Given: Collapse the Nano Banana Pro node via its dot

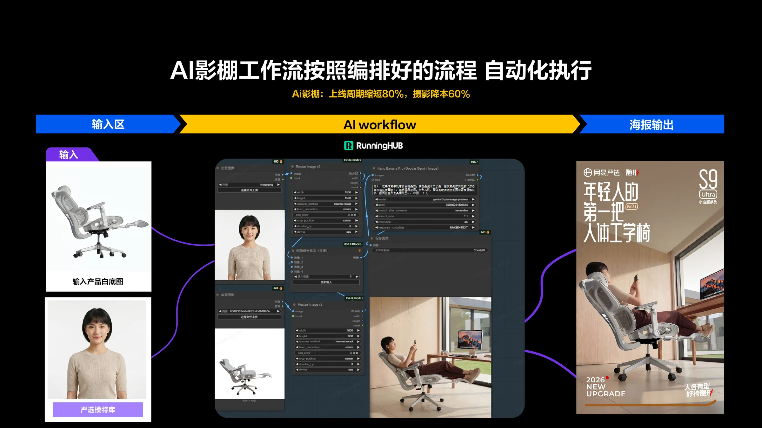Looking at the screenshot, I should [374, 168].
